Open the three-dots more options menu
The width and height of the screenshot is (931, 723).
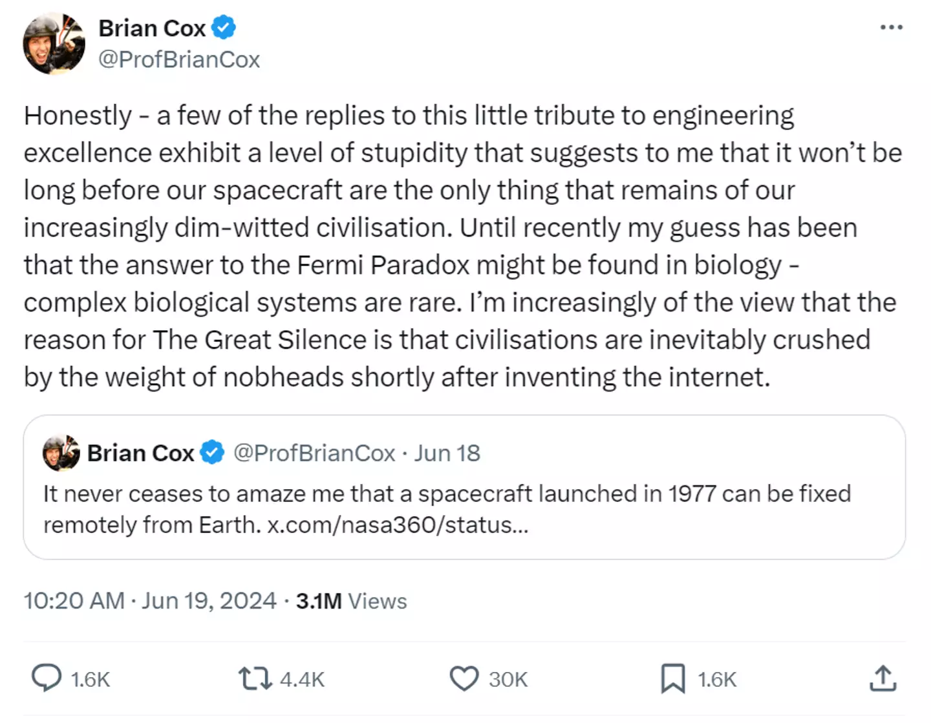[891, 27]
